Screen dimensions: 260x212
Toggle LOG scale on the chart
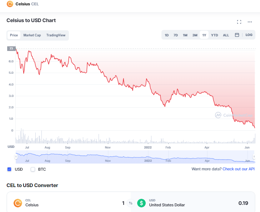[x=249, y=35]
